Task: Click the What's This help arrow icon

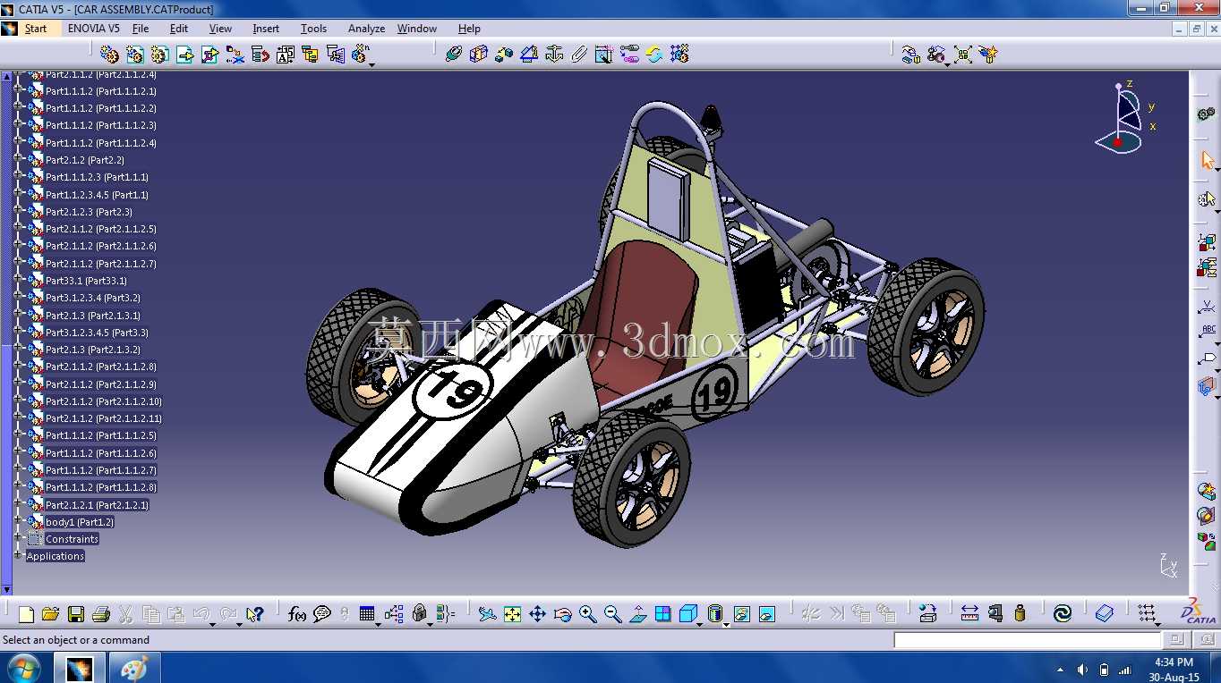Action: click(255, 614)
